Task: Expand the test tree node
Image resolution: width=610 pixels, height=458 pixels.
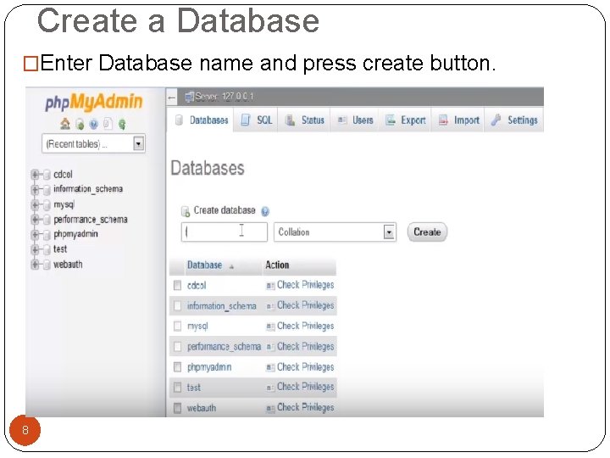Action: coord(35,249)
